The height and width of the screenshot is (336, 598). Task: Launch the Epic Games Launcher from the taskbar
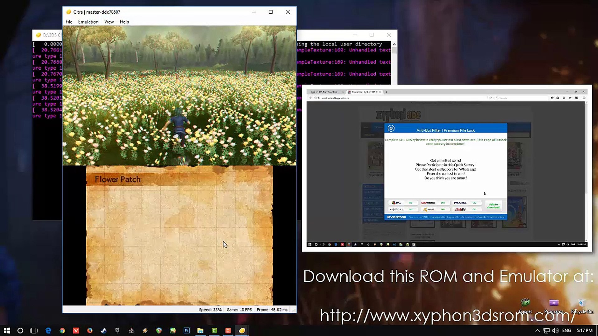point(117,330)
